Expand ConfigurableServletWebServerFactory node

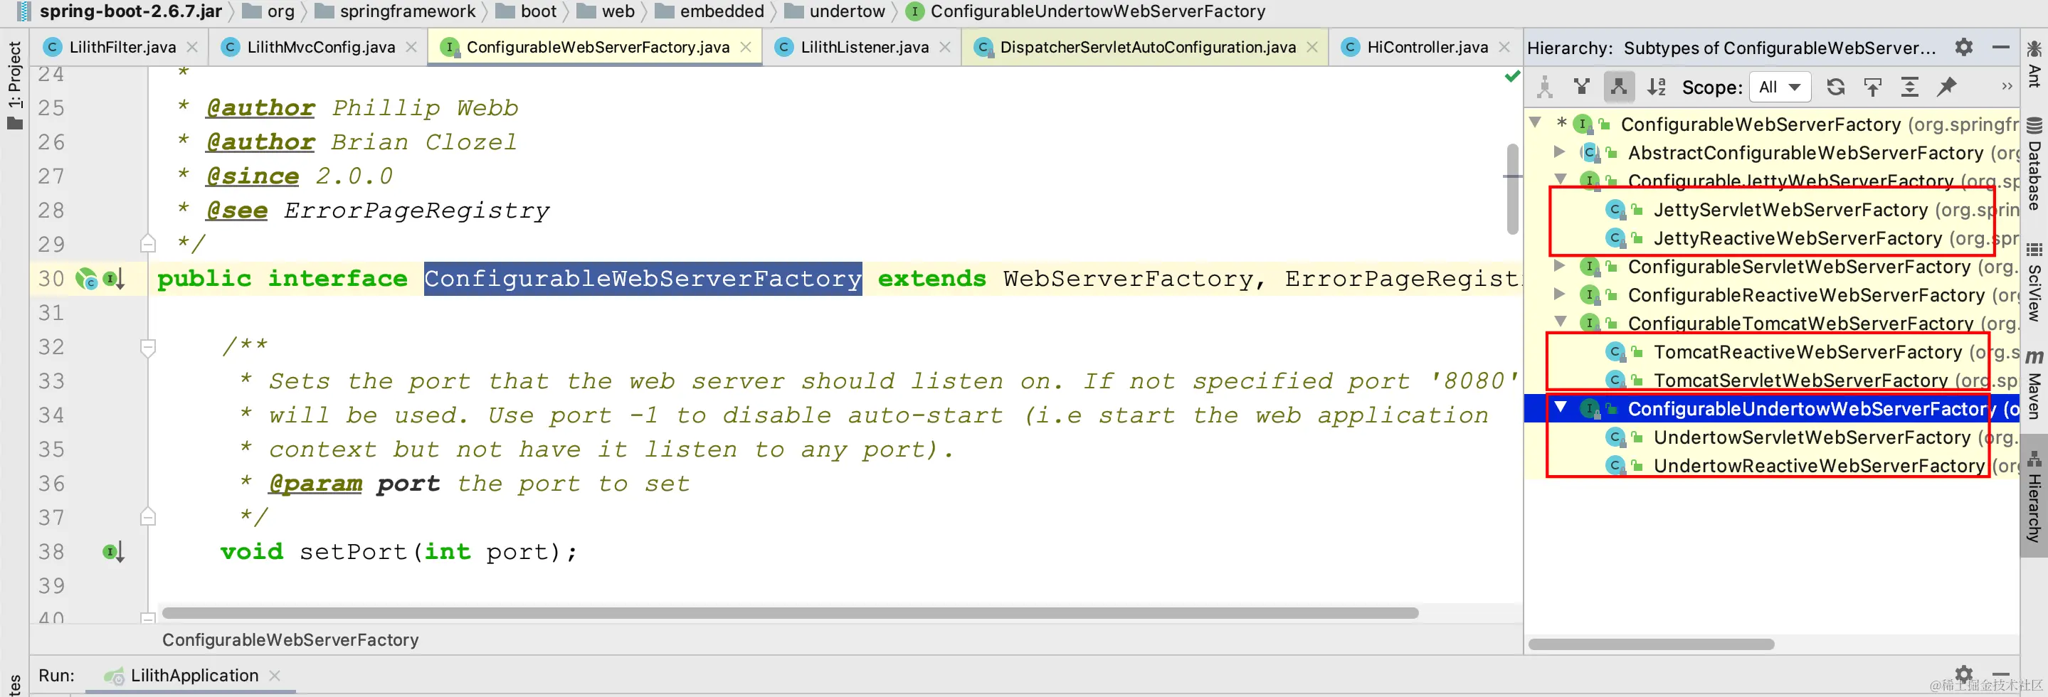pyautogui.click(x=1560, y=265)
